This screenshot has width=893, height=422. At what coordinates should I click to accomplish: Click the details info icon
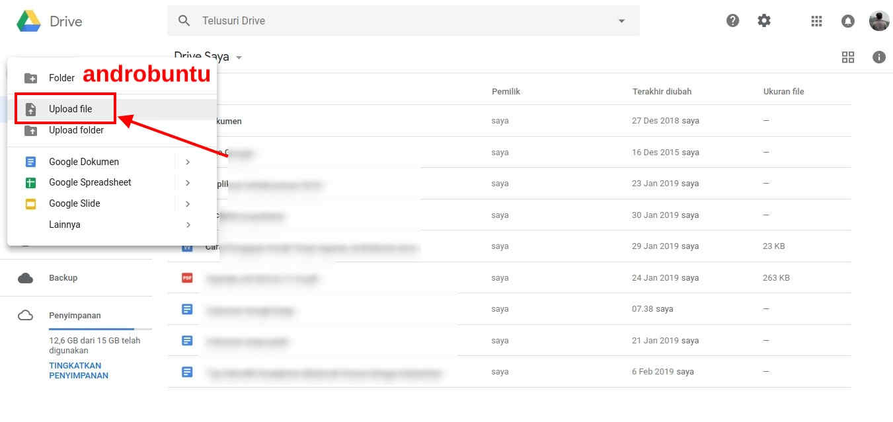879,57
